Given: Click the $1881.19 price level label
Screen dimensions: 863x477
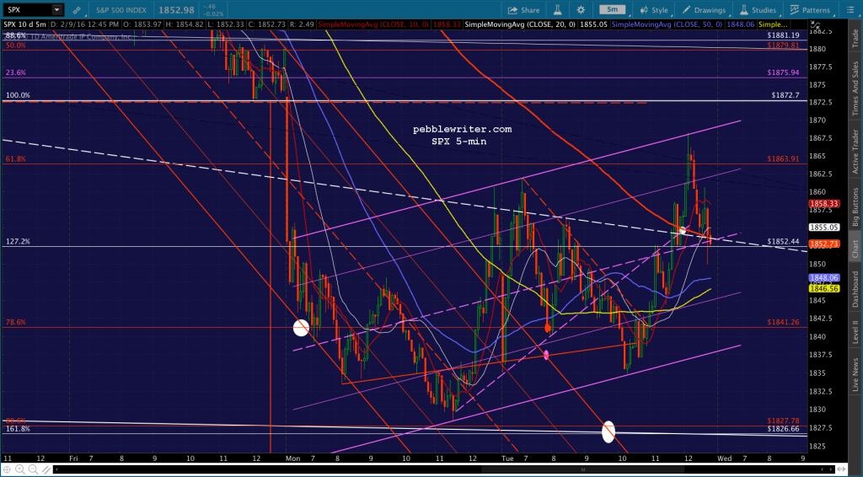Looking at the screenshot, I should tap(783, 35).
